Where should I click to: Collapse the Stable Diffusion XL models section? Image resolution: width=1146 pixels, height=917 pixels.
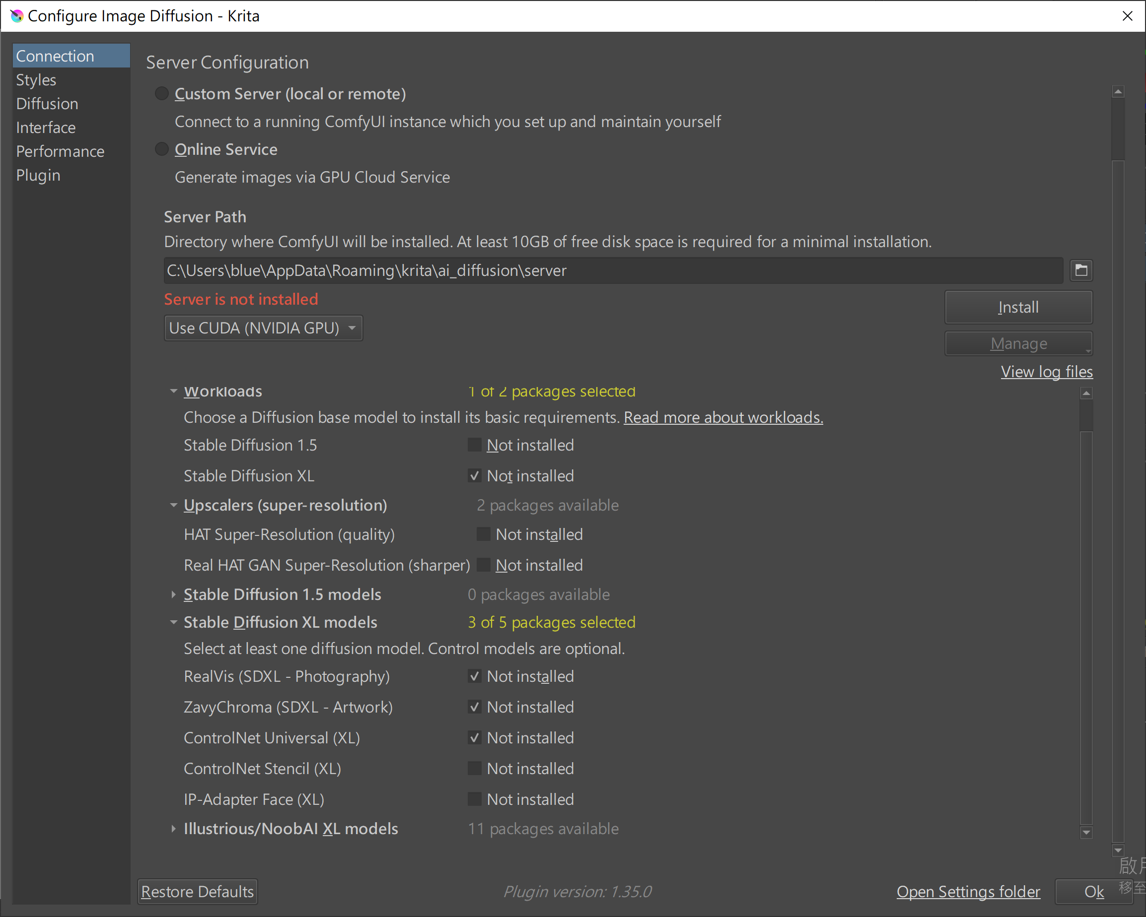173,622
